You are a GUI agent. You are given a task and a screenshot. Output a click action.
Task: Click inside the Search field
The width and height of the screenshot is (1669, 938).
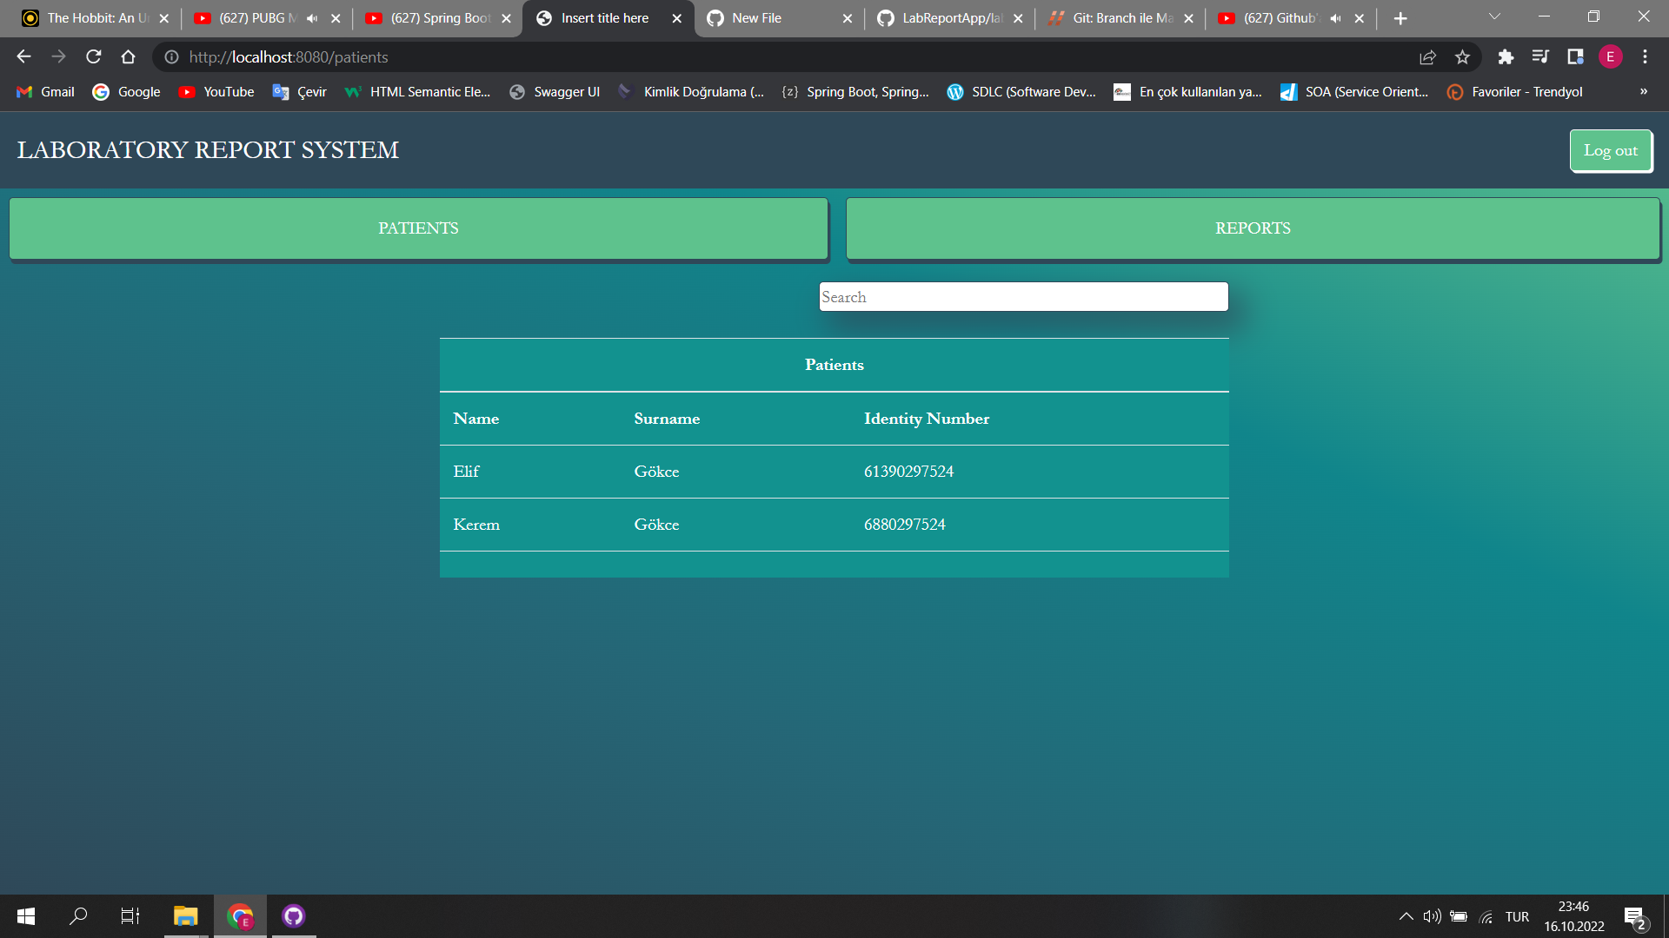tap(1023, 296)
